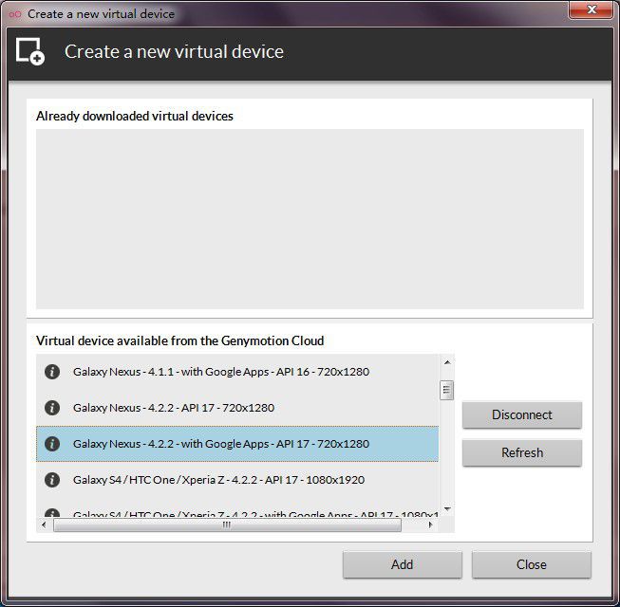Click the device list's scroll up arrow
The image size is (620, 607).
tap(446, 362)
